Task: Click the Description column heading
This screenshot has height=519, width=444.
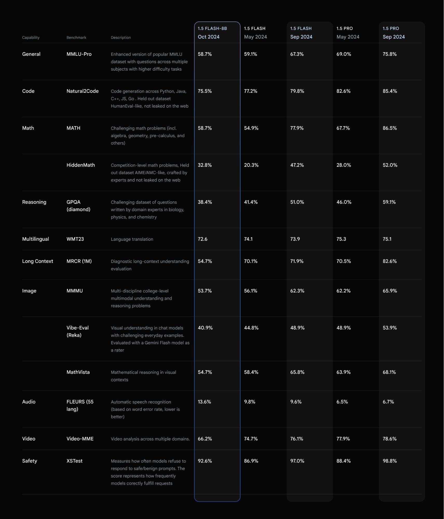Action: (121, 38)
